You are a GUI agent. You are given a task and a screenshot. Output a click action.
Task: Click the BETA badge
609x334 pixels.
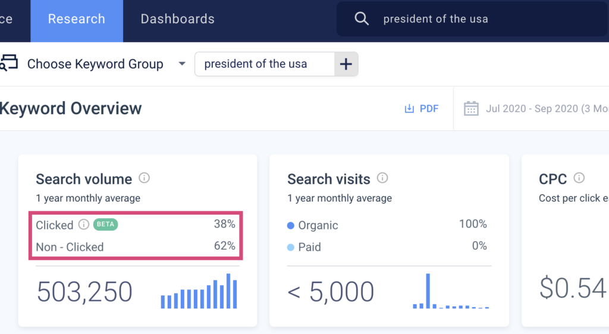[106, 224]
